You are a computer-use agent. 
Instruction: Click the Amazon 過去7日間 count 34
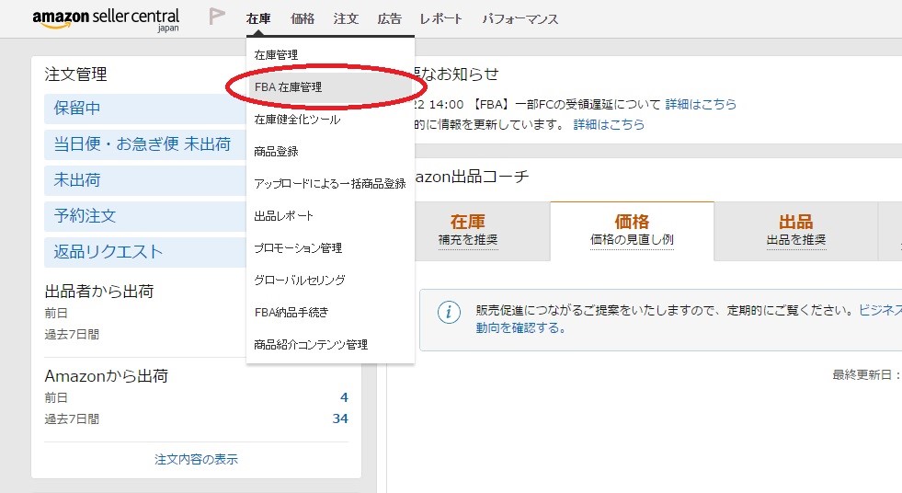click(340, 418)
